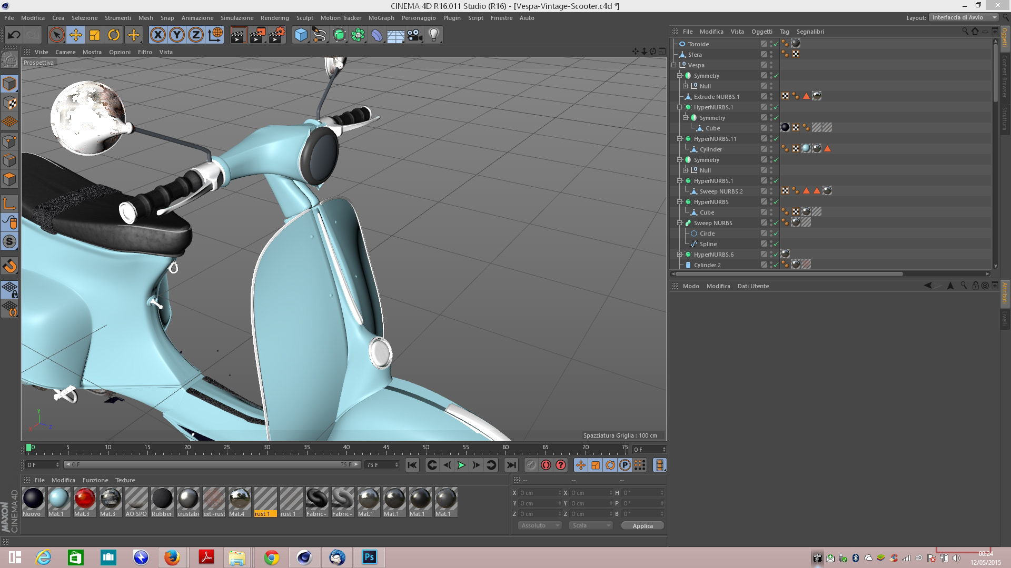This screenshot has height=568, width=1011.
Task: Go to the end of animation
Action: (x=511, y=465)
